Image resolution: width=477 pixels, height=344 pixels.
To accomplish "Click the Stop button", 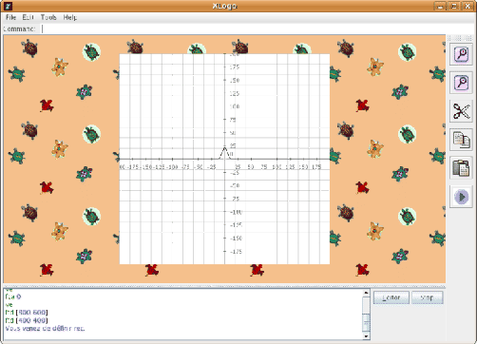I will (427, 297).
